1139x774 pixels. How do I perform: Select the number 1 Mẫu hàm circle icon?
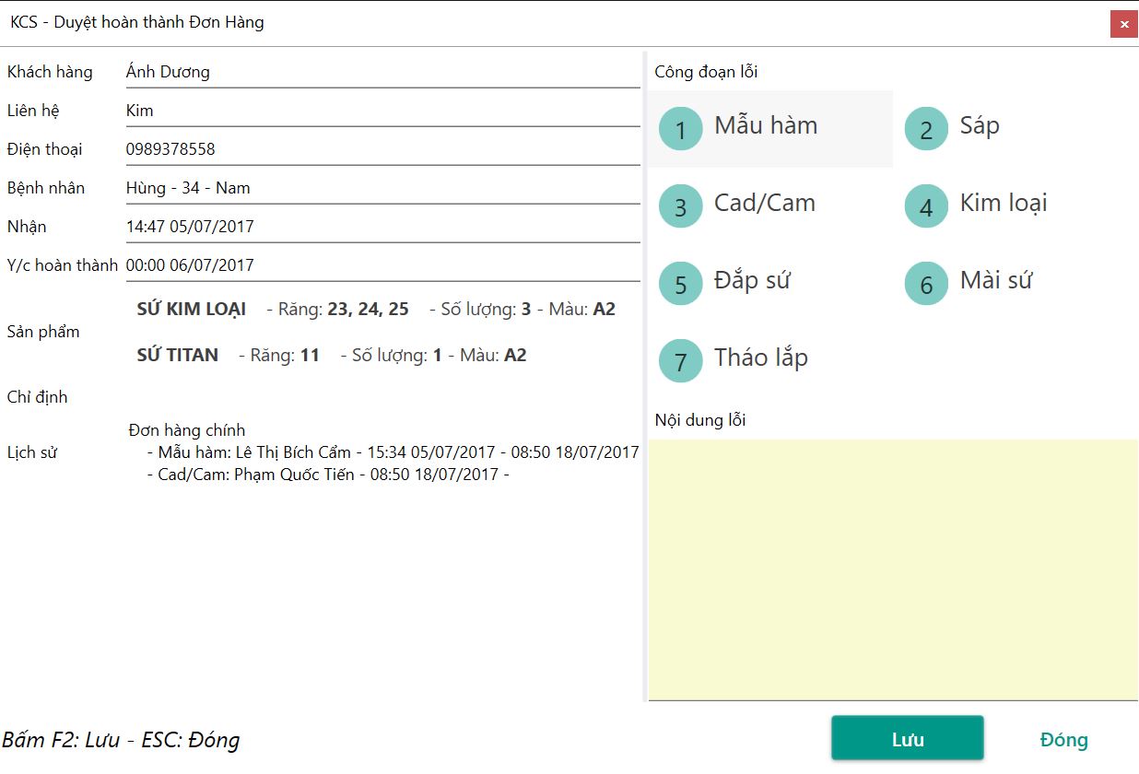pyautogui.click(x=681, y=129)
